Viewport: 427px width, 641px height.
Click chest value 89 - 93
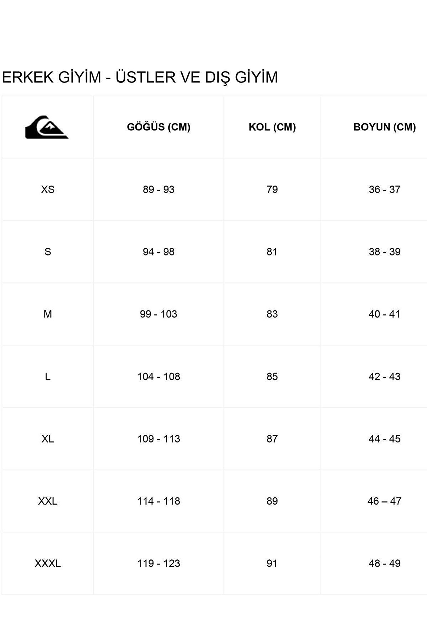(x=159, y=189)
